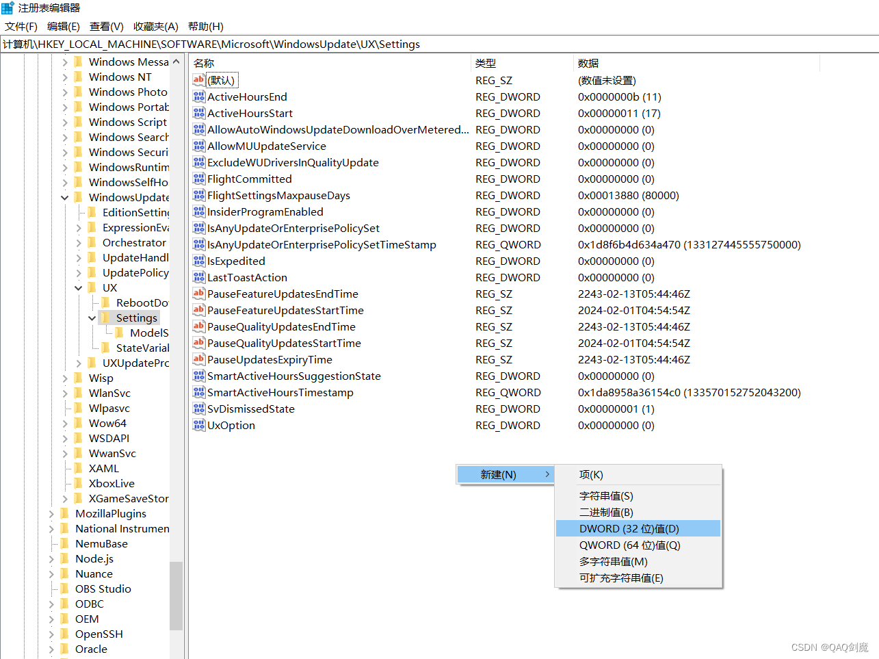Select the StateVariables tree key
Viewport: 879px width, 659px height.
coord(142,348)
